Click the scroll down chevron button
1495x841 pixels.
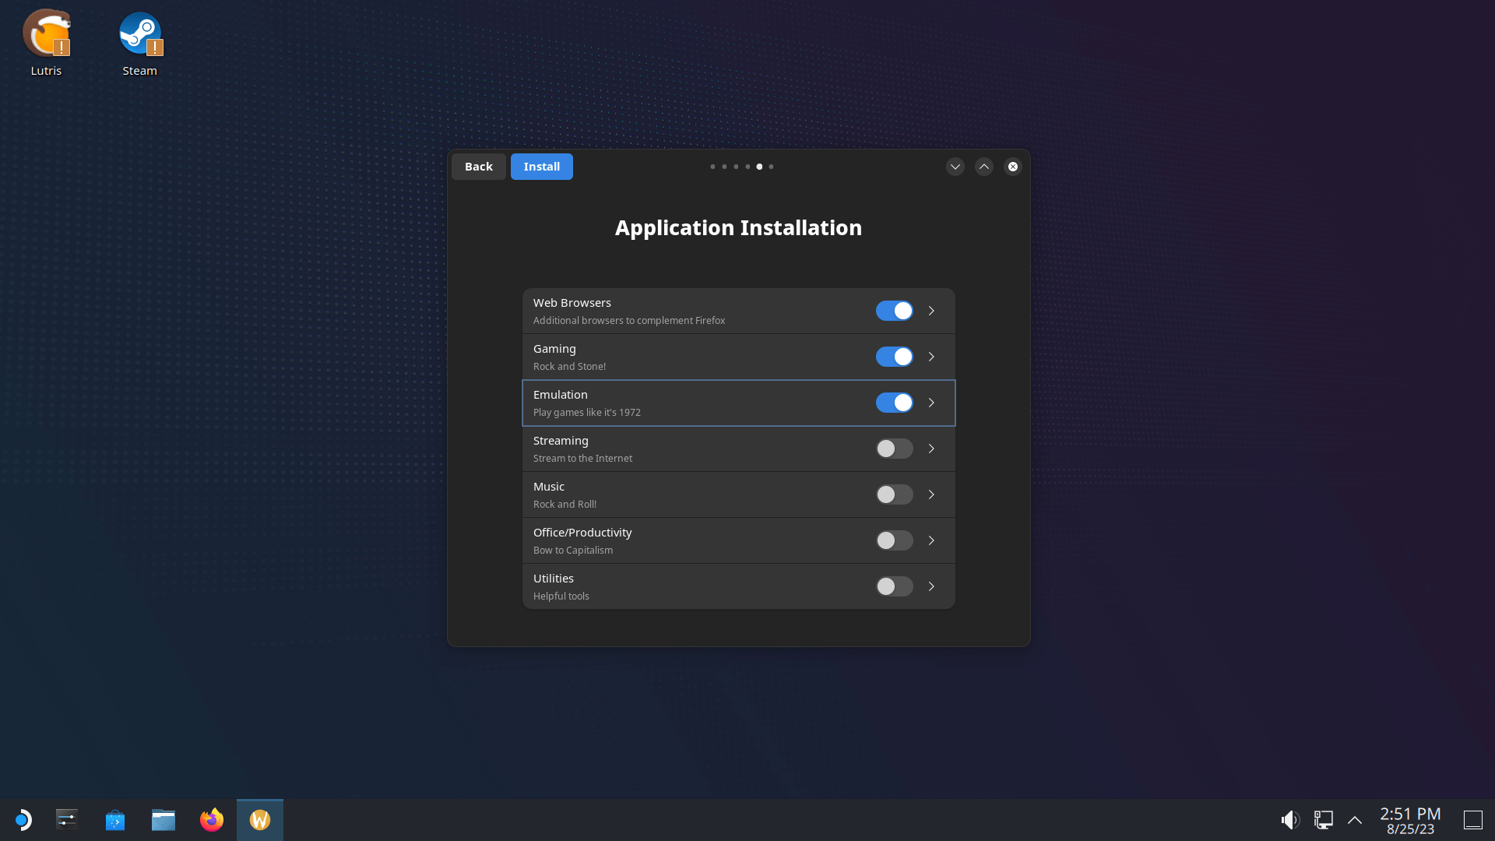click(x=955, y=167)
